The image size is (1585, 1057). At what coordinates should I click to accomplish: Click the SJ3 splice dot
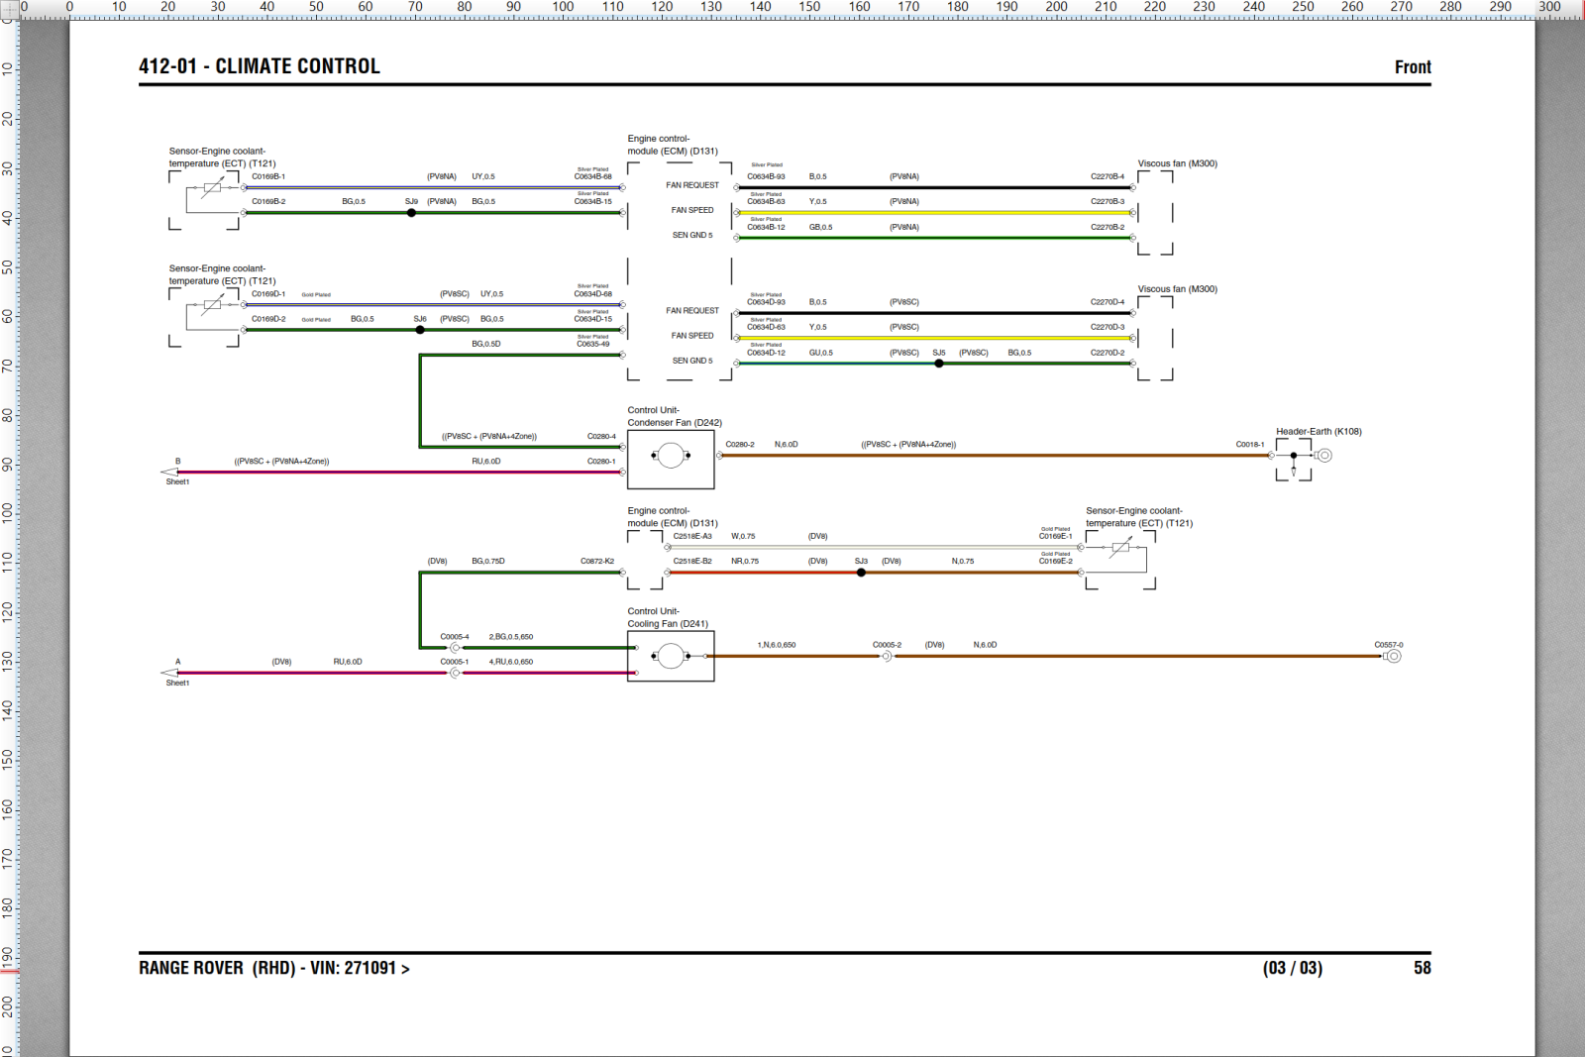pyautogui.click(x=861, y=573)
